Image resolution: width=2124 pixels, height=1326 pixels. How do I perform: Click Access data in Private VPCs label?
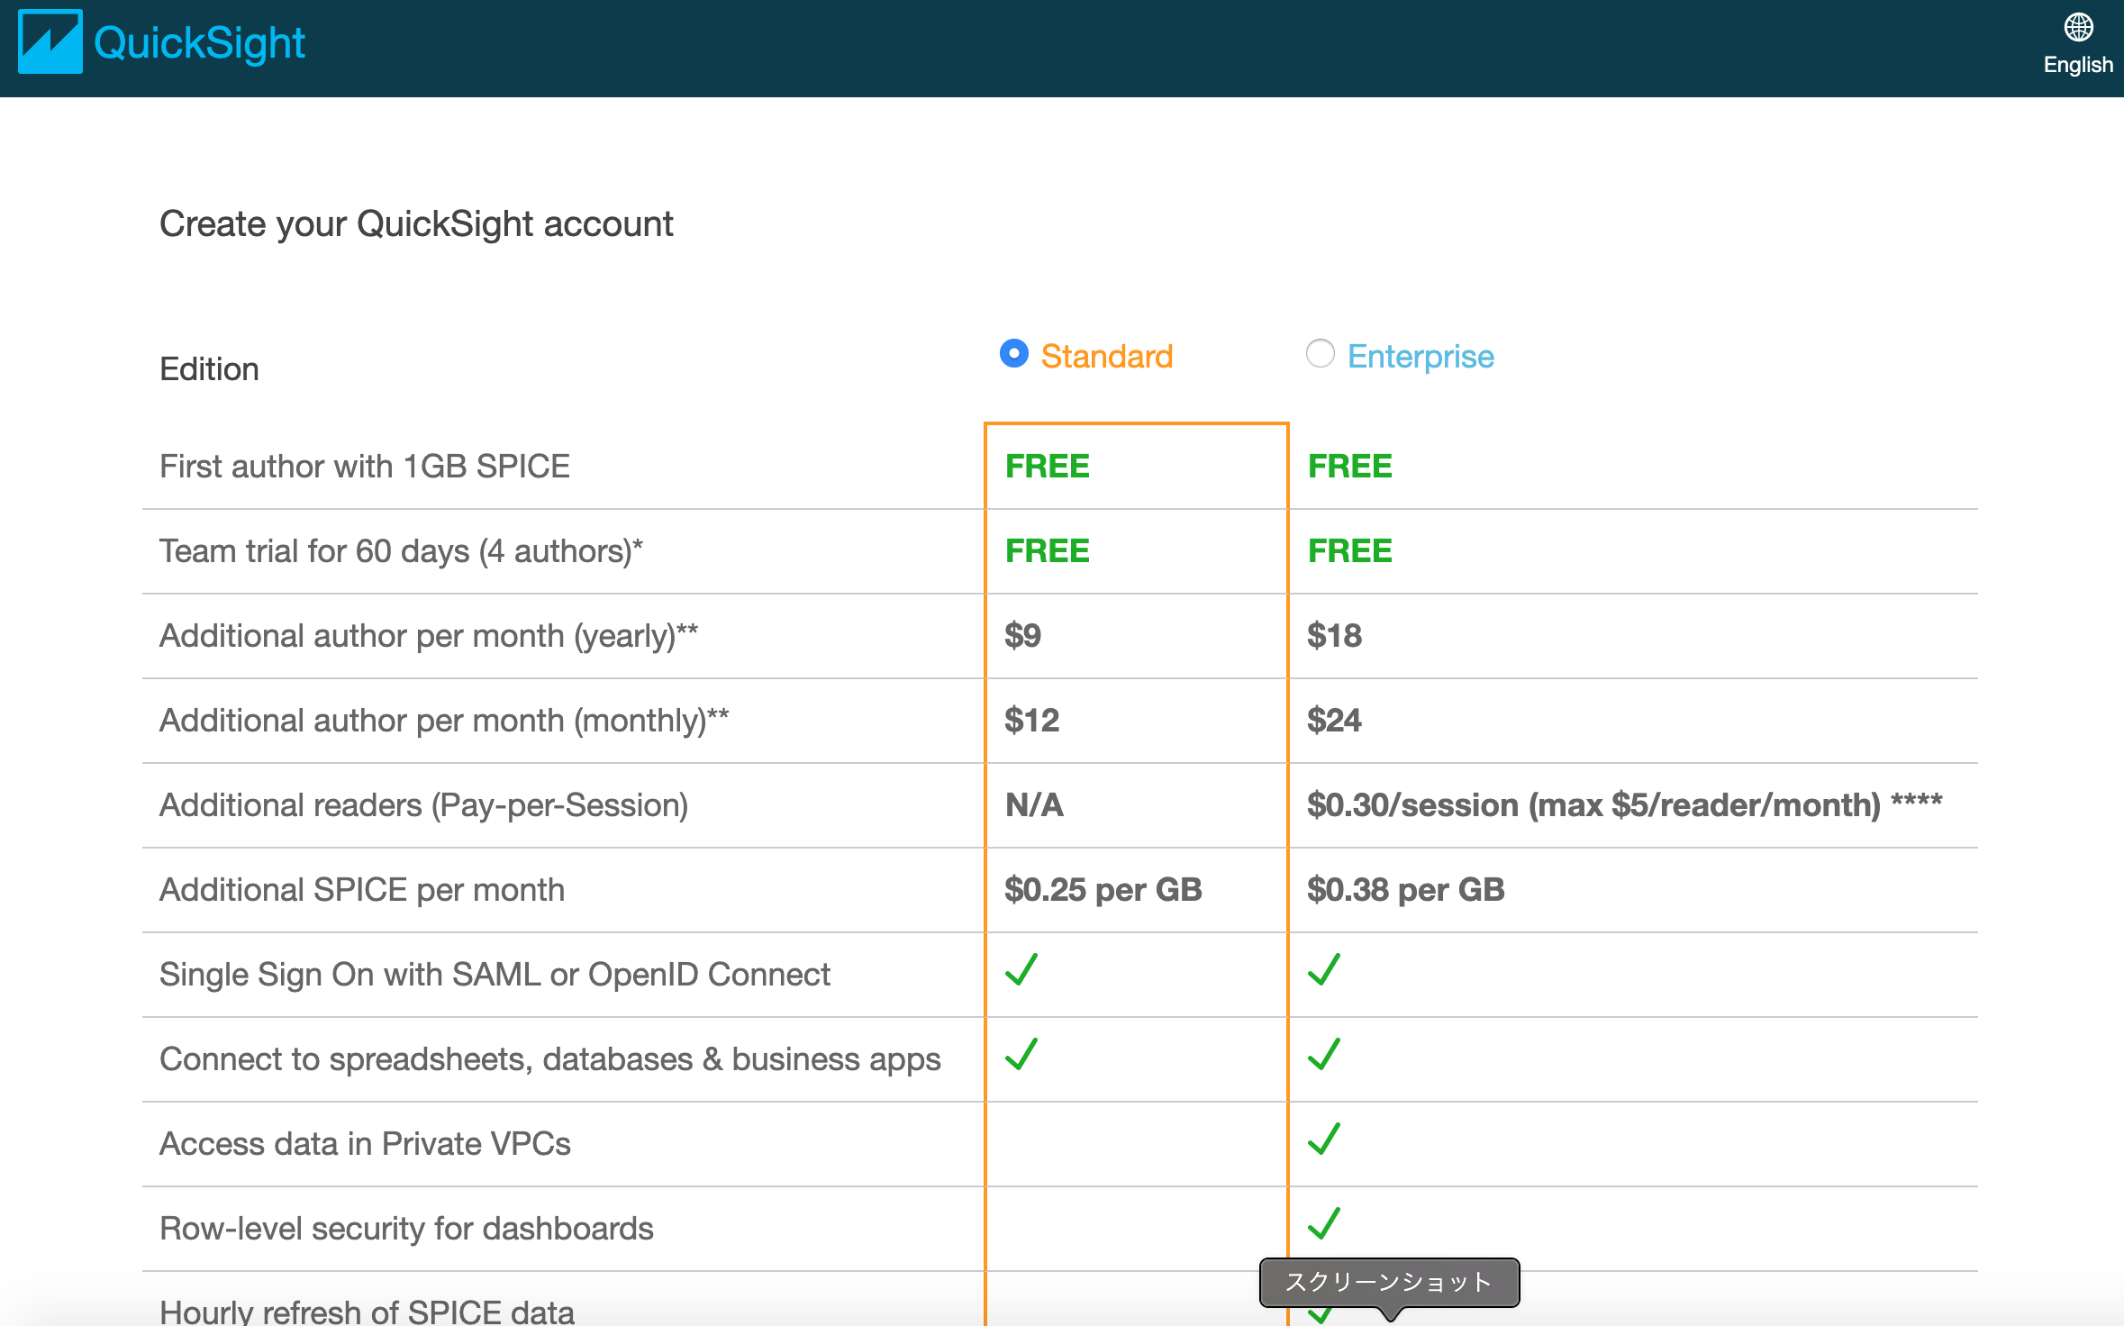365,1144
